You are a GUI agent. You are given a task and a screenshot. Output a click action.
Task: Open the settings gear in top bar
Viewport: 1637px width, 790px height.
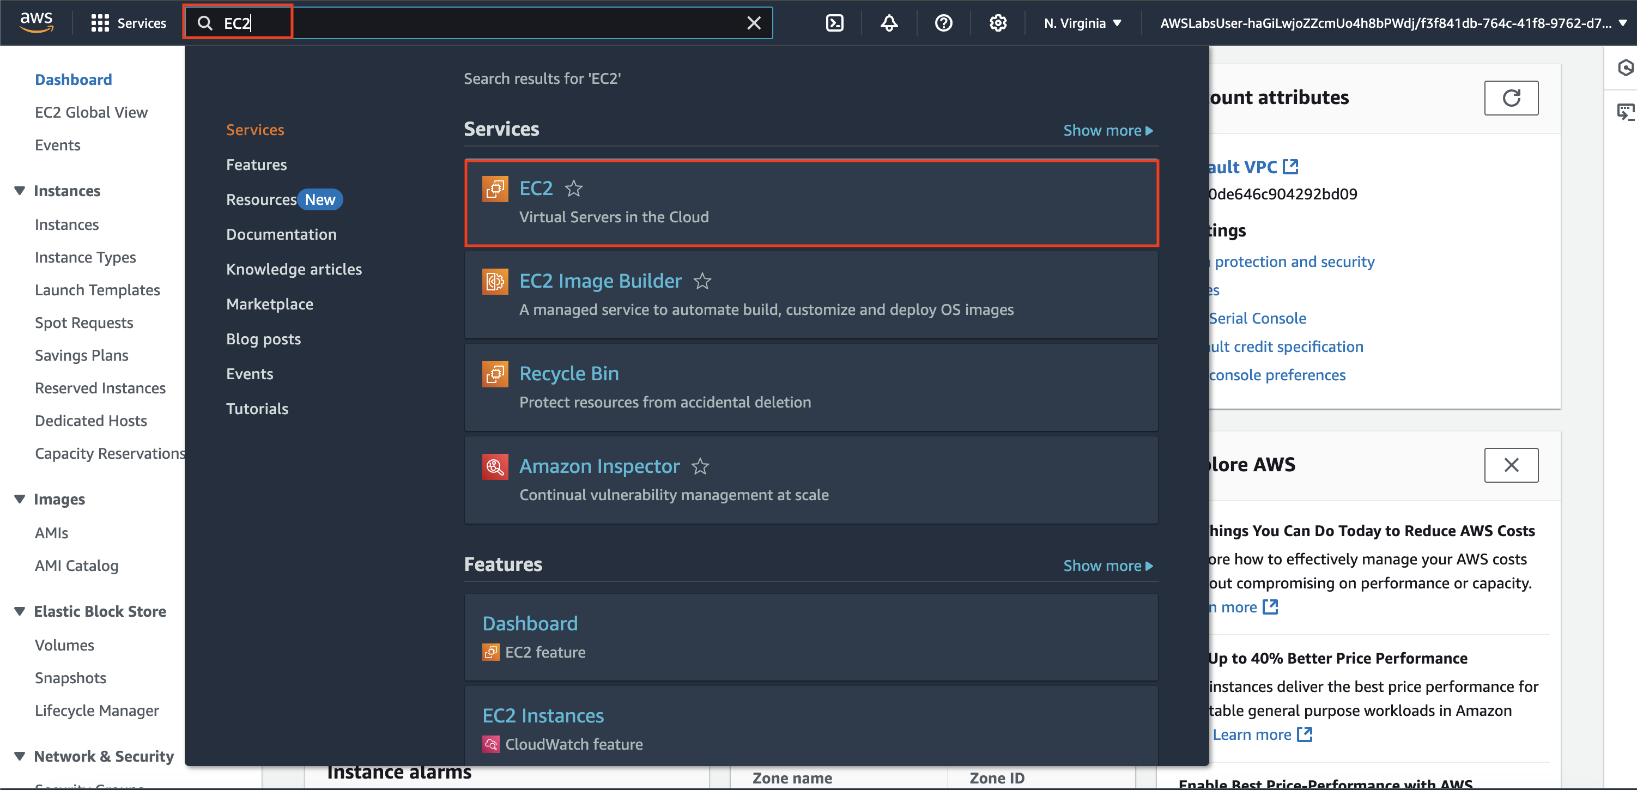tap(998, 23)
